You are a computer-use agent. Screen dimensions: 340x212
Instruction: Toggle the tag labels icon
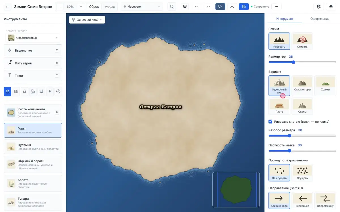tap(220, 7)
